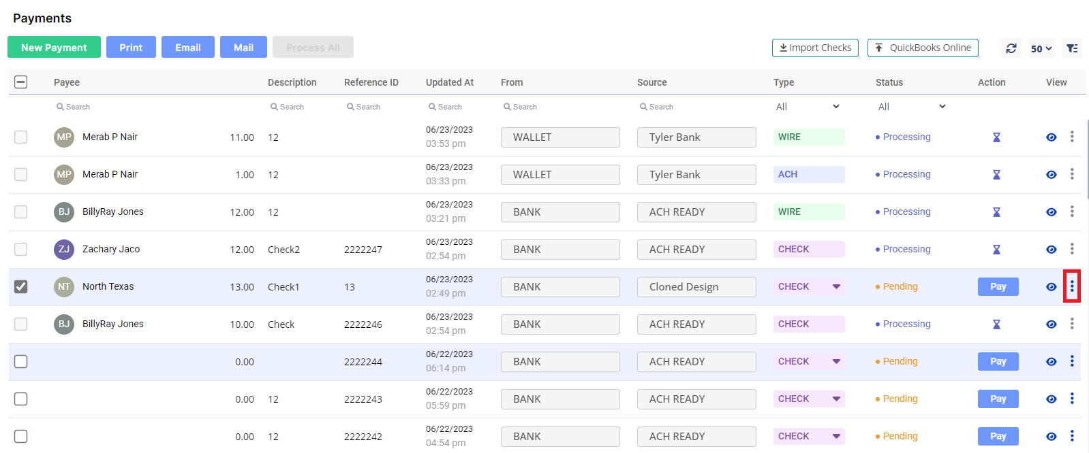
Task: Check the BillyRay Jones 10.00 row
Action: pos(21,324)
